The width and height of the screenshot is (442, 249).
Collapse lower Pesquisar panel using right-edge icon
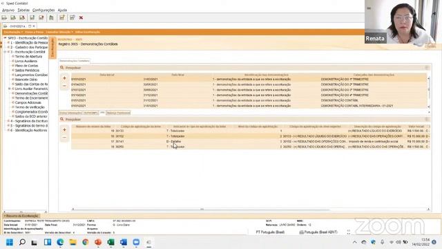(x=427, y=120)
